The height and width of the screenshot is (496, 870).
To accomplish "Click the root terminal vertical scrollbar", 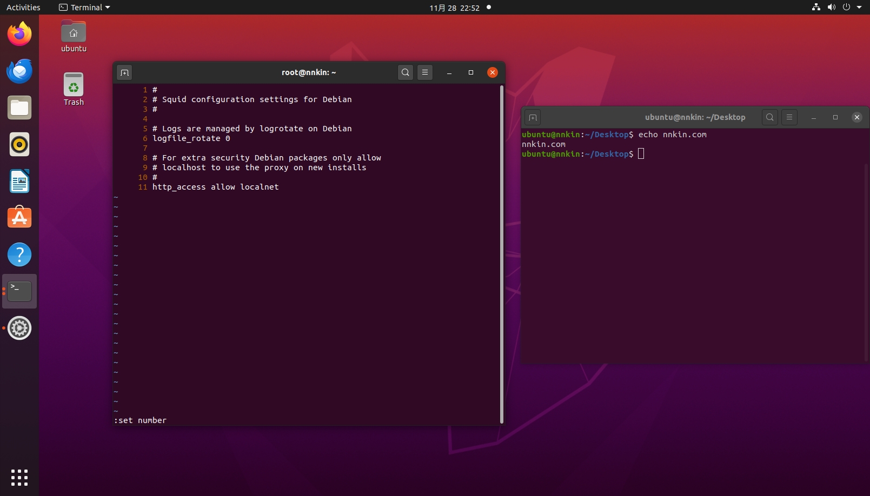I will pos(502,254).
